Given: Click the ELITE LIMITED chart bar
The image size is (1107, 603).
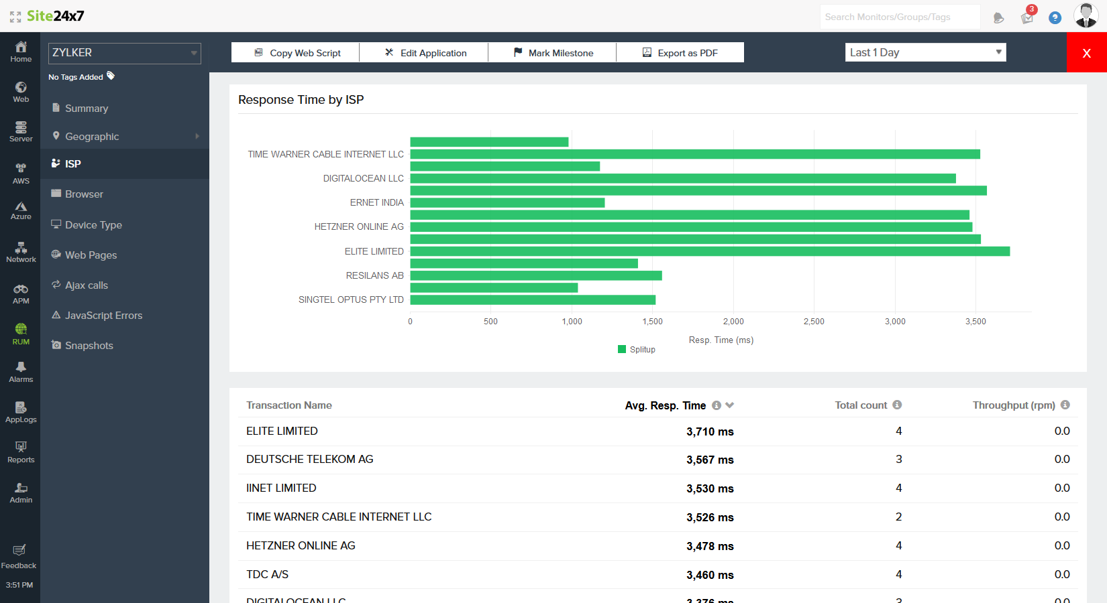Looking at the screenshot, I should click(x=709, y=251).
